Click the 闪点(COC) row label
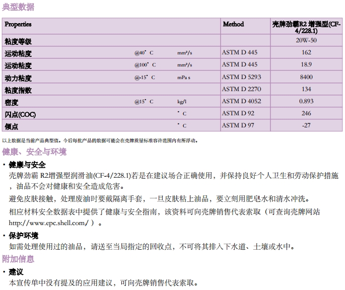Screen dimensions: 345x290 pos(20,114)
